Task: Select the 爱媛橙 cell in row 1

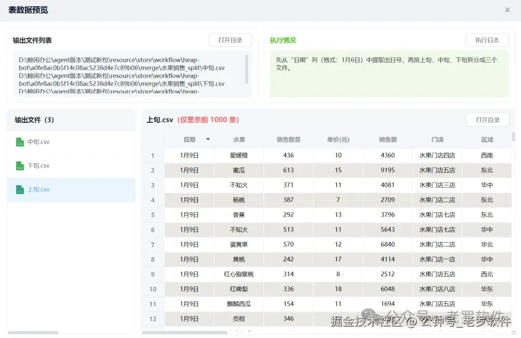Action: [x=239, y=155]
